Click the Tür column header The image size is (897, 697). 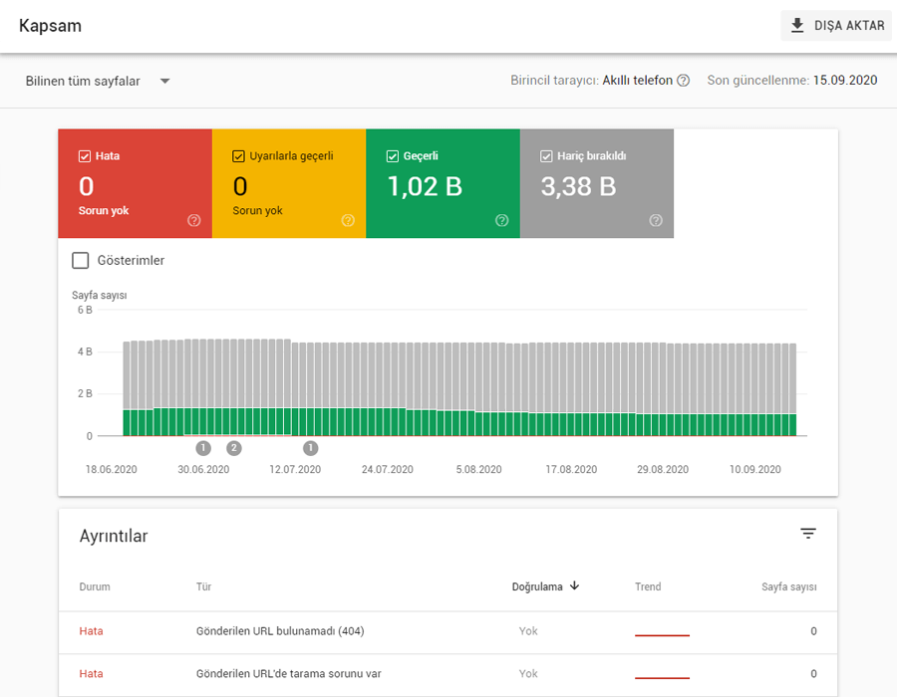coord(203,586)
